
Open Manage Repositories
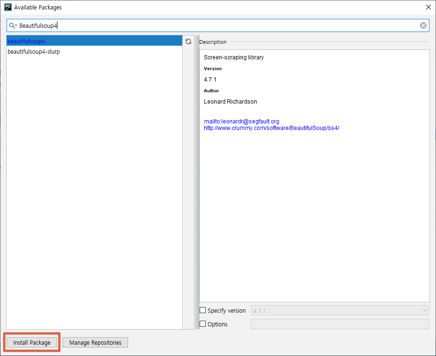tap(95, 342)
